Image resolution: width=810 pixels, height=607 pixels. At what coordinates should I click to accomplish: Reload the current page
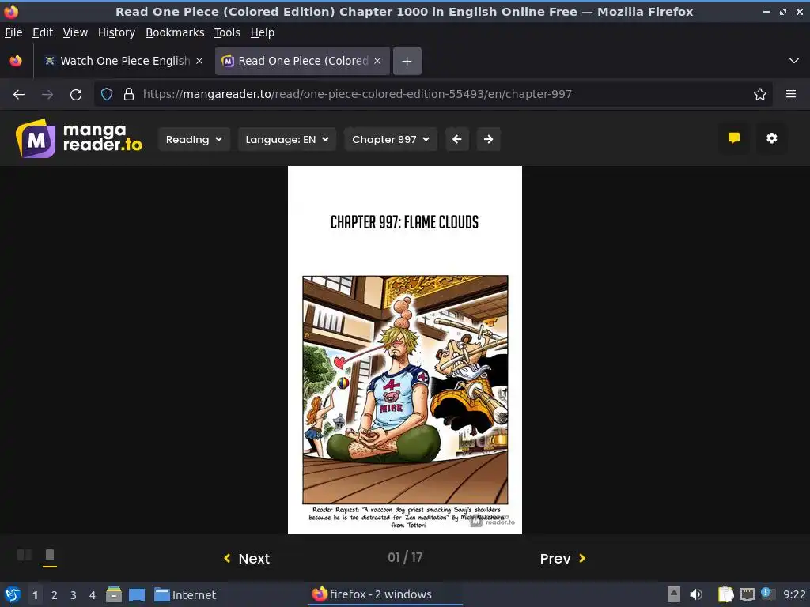click(76, 95)
